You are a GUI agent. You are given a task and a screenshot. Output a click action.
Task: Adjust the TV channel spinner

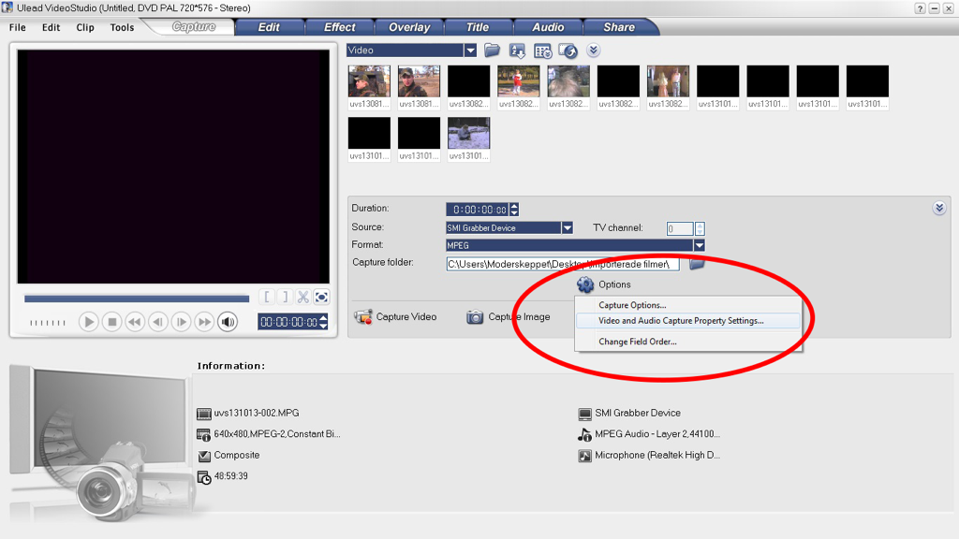(700, 228)
